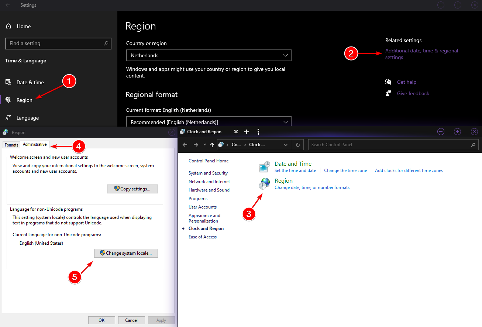This screenshot has width=482, height=327.
Task: Click the Clock ... breadcrumb in address bar
Action: (257, 145)
